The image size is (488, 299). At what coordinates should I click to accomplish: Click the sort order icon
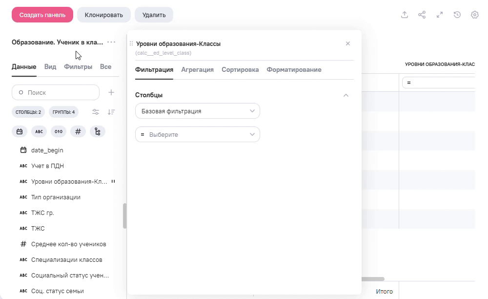(111, 112)
